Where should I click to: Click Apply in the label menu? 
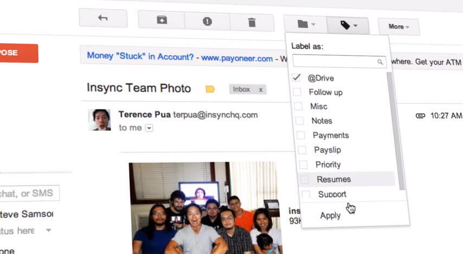point(330,216)
